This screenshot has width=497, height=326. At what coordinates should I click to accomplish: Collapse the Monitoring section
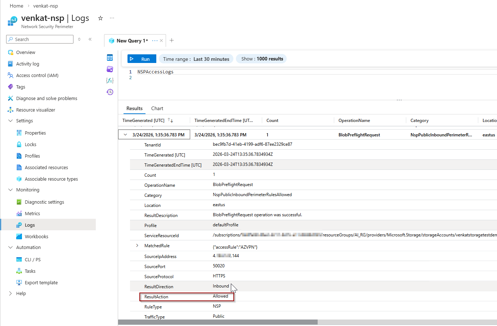(10, 190)
